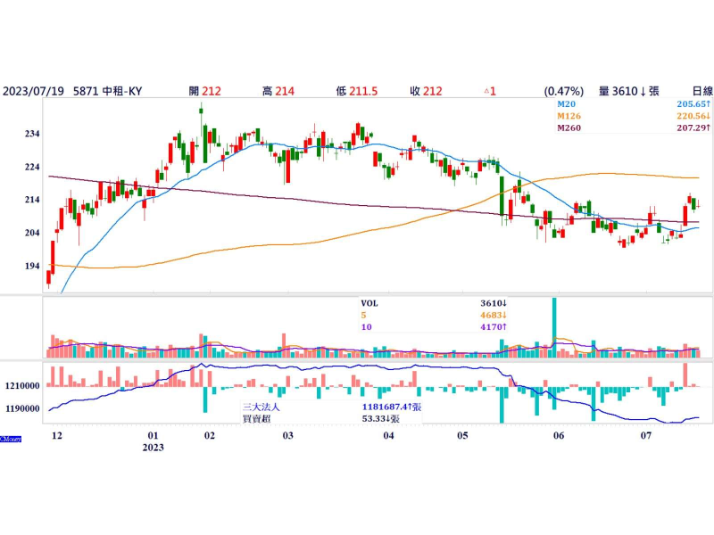Screen dimensions: 714x535
Task: Click the VOL legend label
Action: point(369,303)
